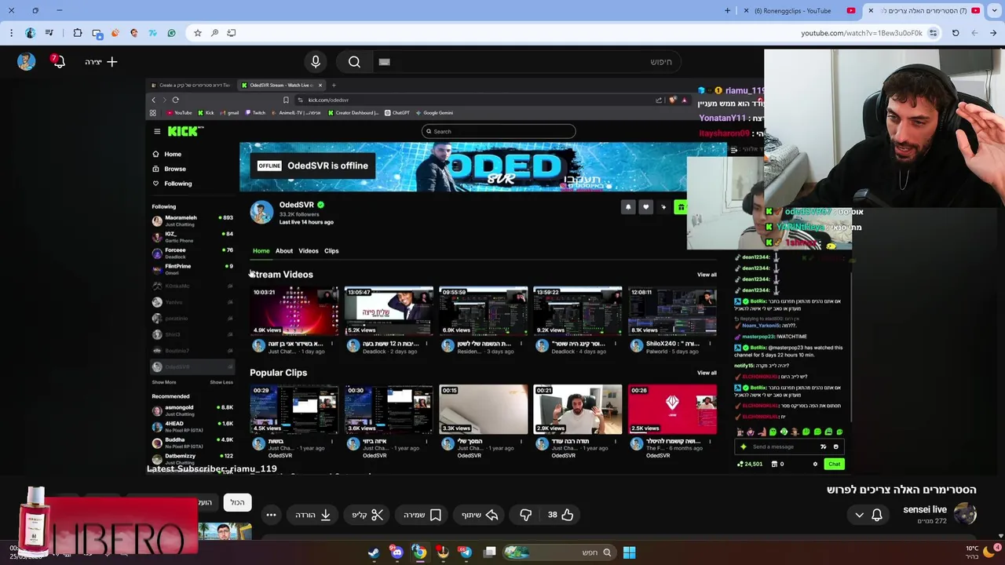View site information for youtube.com
This screenshot has width=1005, height=565.
point(933,33)
